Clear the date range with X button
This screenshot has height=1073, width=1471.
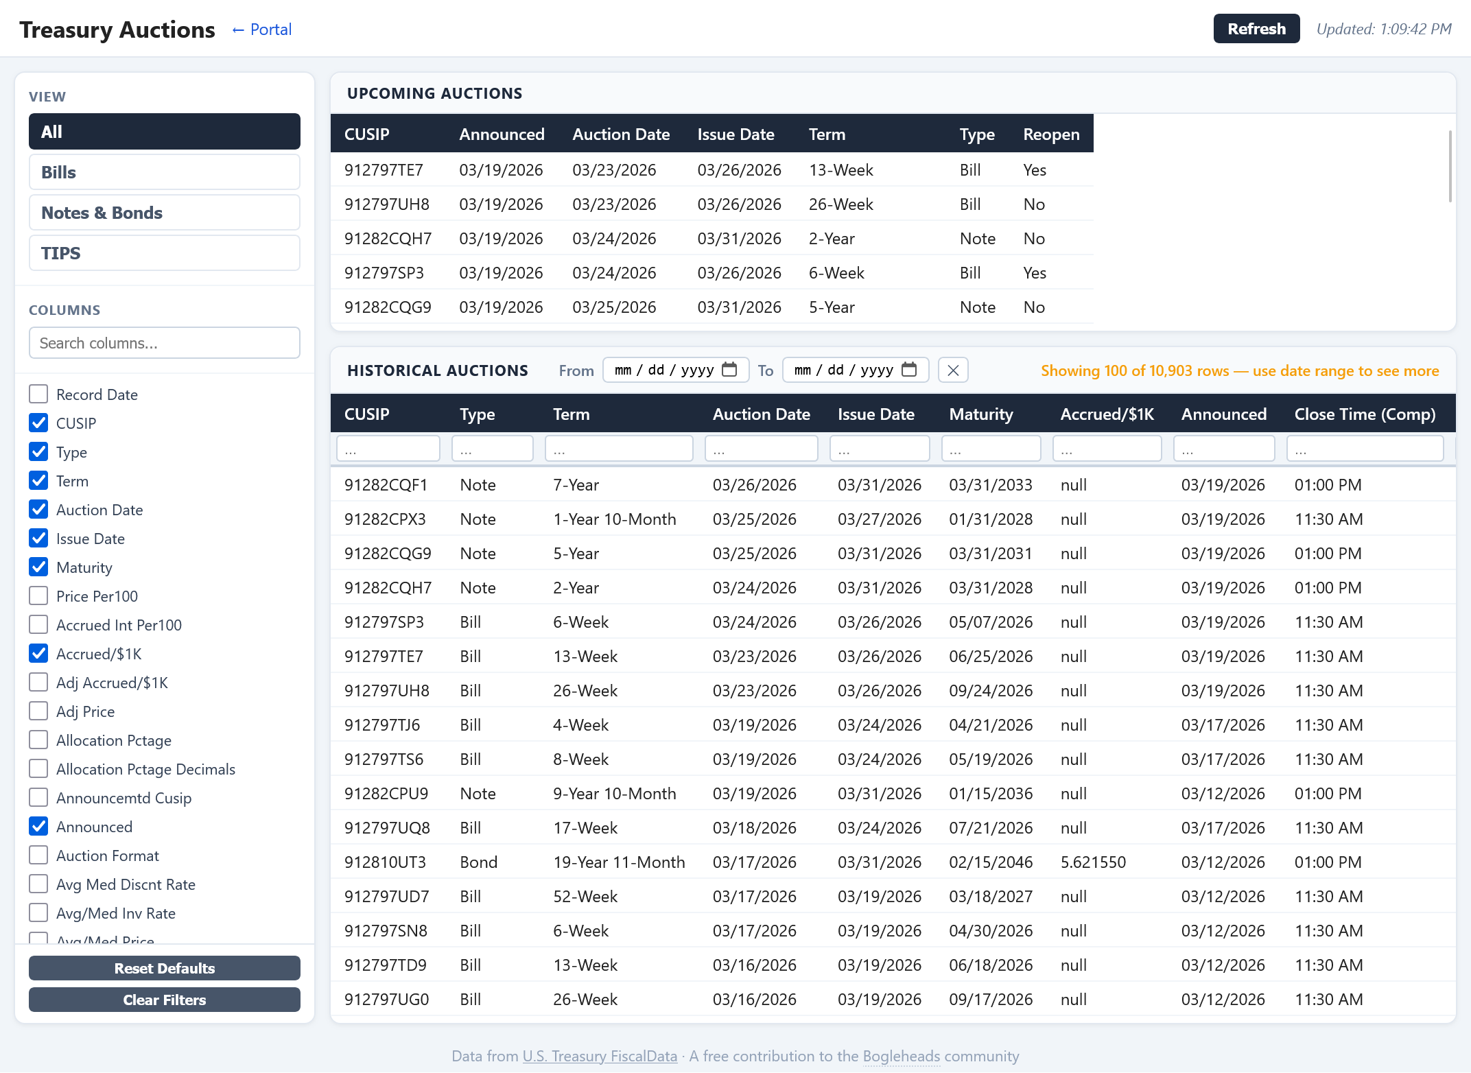(953, 370)
